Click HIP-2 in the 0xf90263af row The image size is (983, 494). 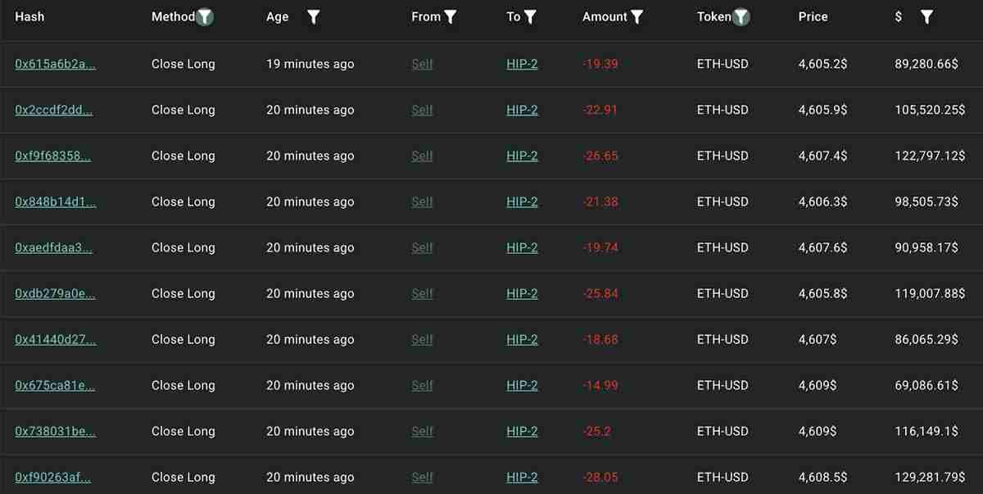tap(522, 477)
